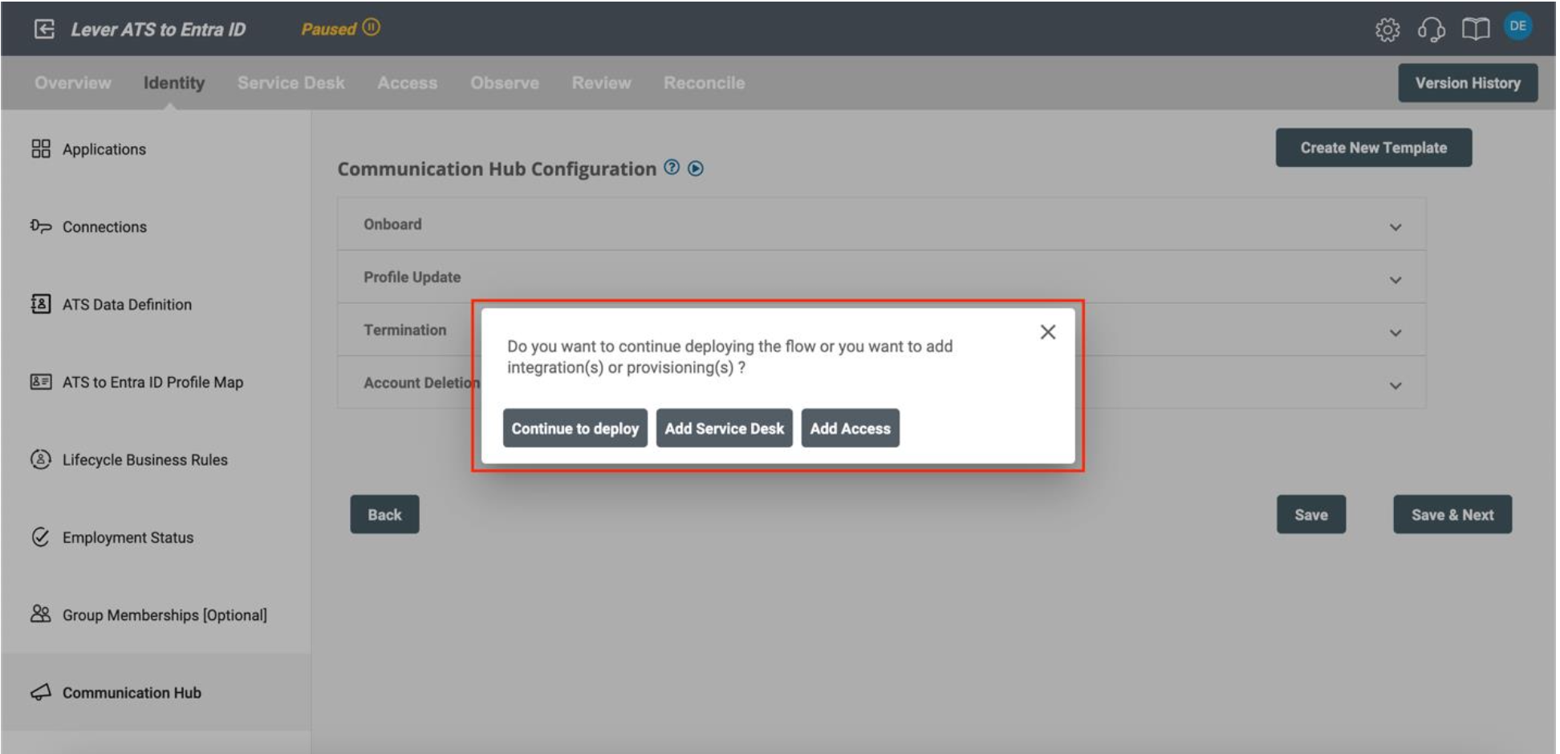Expand the Termination section chevron
Image resolution: width=1560 pixels, height=754 pixels.
pos(1395,333)
